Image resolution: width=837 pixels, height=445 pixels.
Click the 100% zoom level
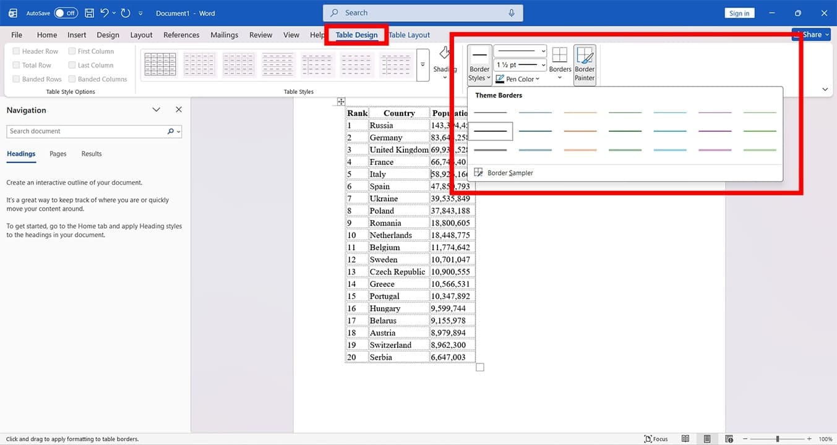(825, 439)
